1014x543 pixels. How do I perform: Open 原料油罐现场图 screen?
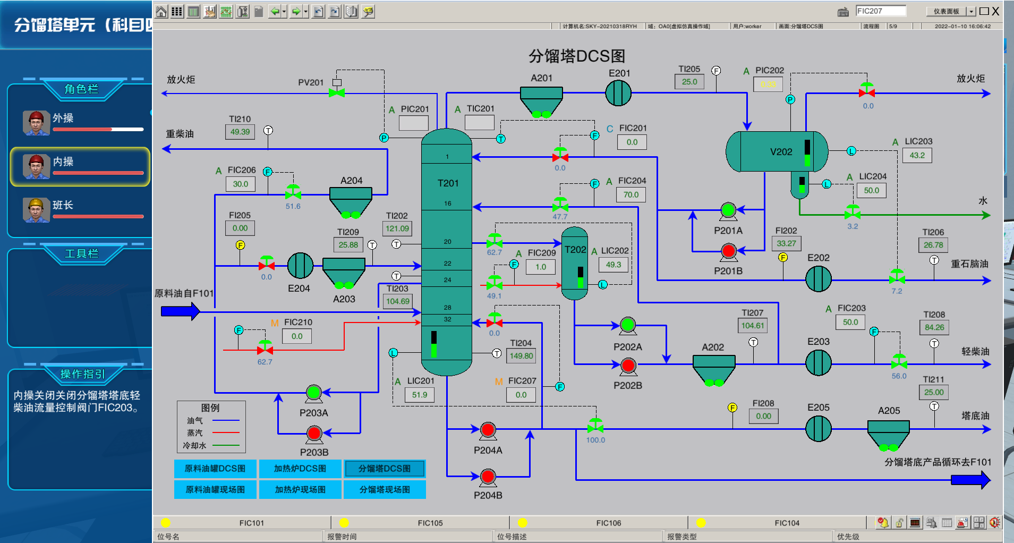215,489
